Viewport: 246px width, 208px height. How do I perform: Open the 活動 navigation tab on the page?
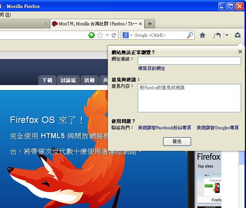coord(89,80)
